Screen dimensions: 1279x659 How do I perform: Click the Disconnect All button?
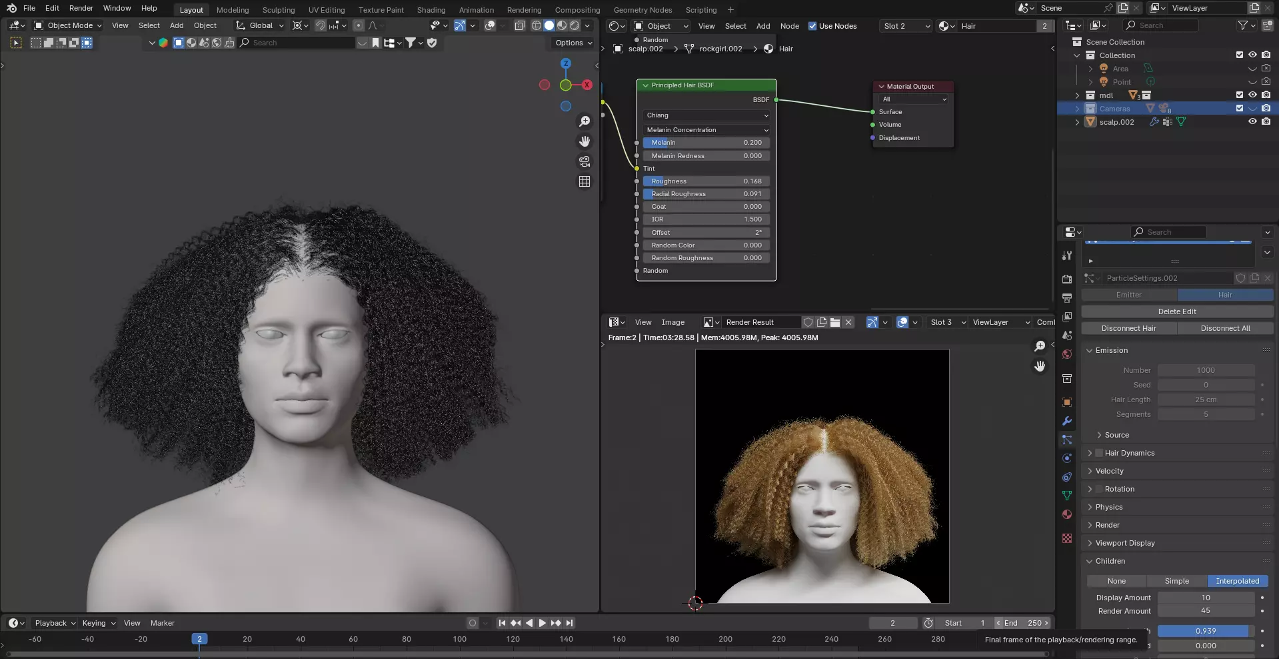point(1226,328)
